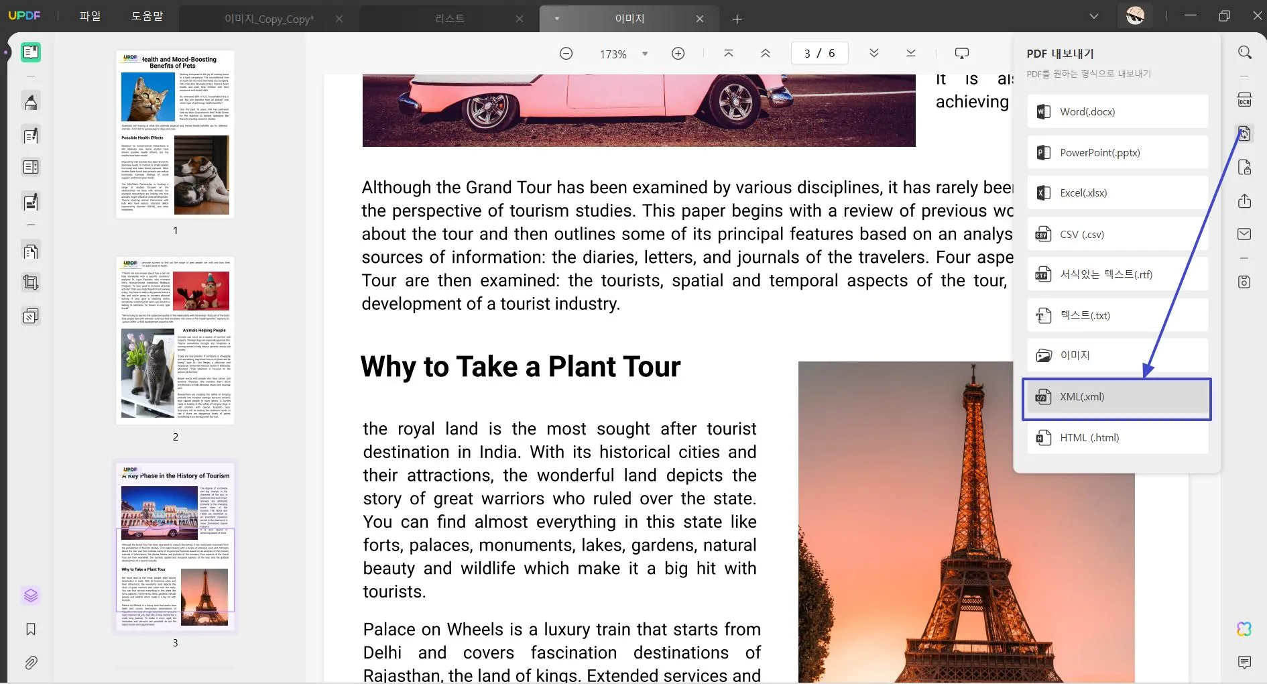Open the Organize Pages tool
The height and width of the screenshot is (684, 1267).
pyautogui.click(x=31, y=251)
